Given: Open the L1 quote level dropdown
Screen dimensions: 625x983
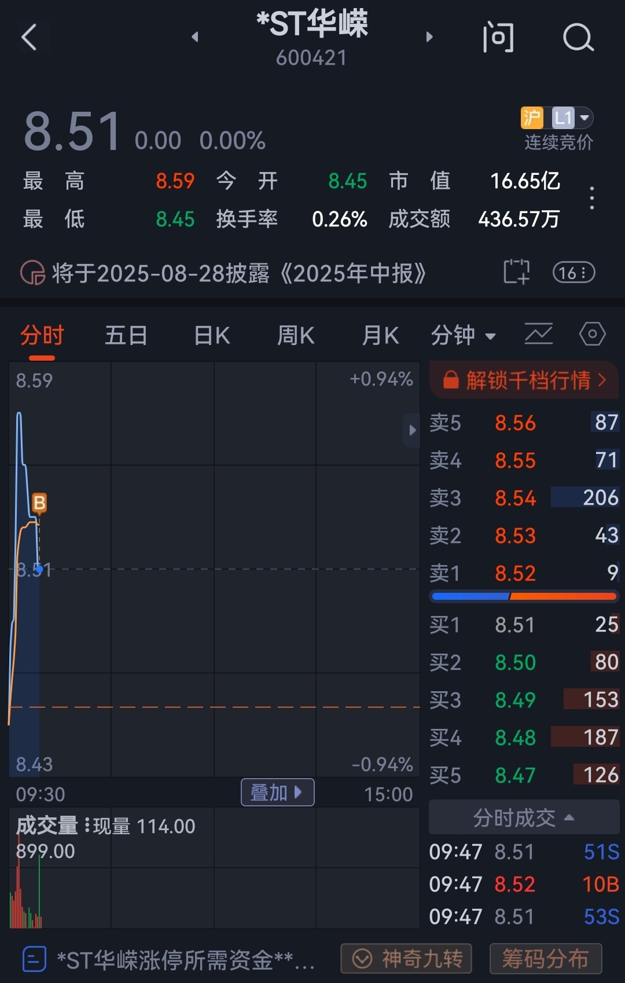Looking at the screenshot, I should coord(572,118).
